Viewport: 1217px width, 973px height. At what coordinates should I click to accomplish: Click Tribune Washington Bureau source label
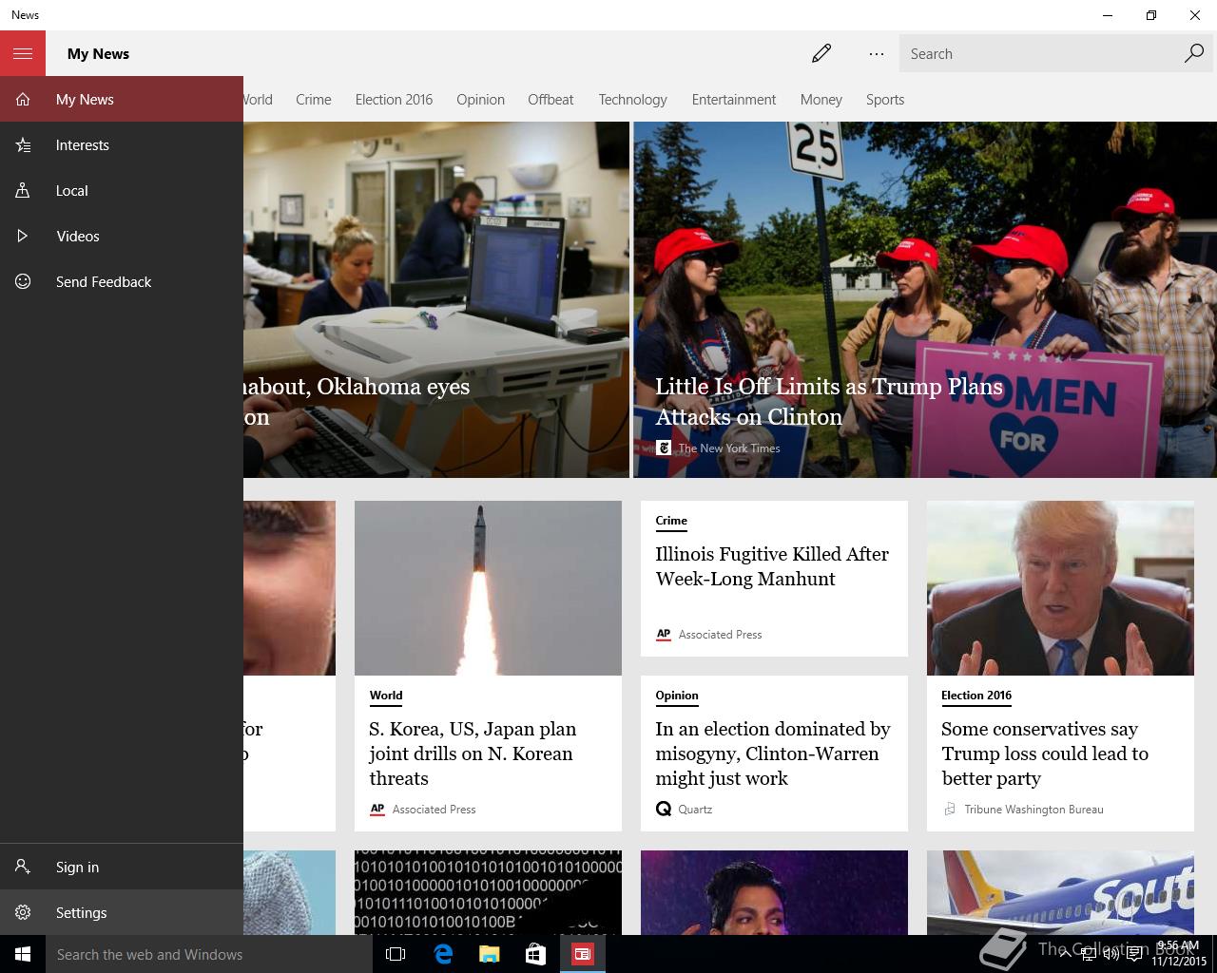tap(1033, 810)
